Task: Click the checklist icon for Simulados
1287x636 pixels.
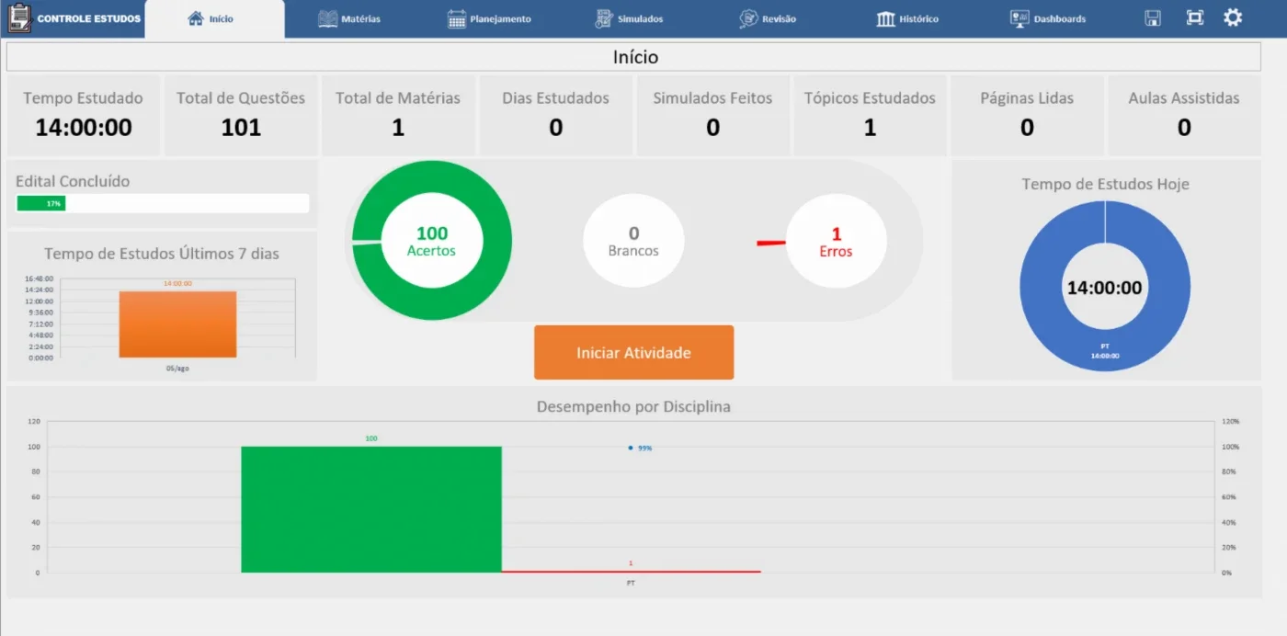Action: (604, 18)
